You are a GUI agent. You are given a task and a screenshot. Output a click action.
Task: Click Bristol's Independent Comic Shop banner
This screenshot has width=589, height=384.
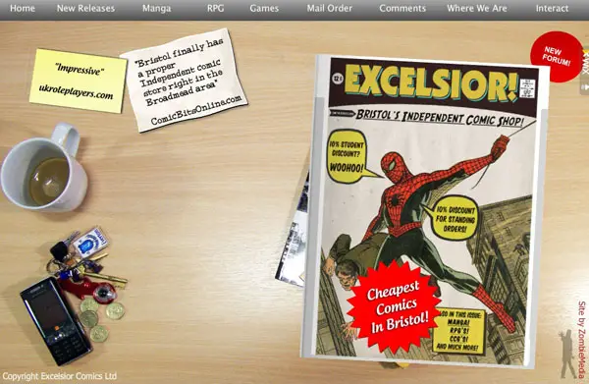[440, 118]
